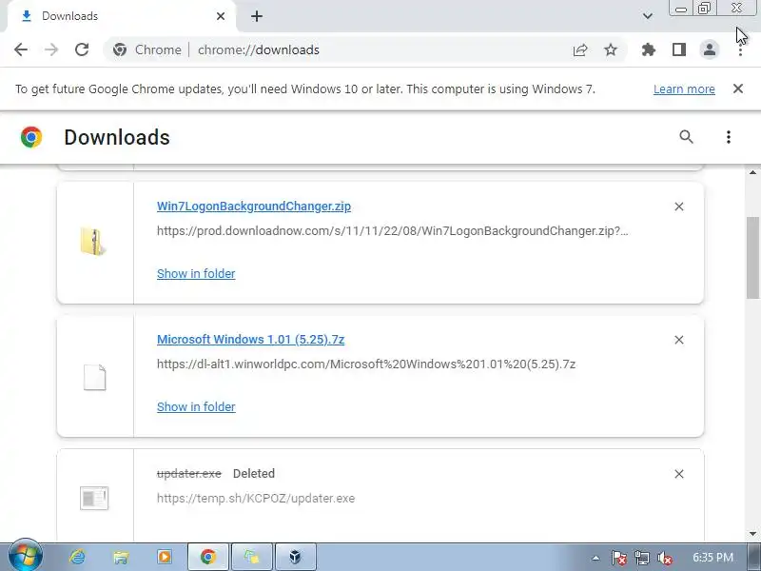This screenshot has width=761, height=571.
Task: Share this page using the share icon
Action: 580,49
